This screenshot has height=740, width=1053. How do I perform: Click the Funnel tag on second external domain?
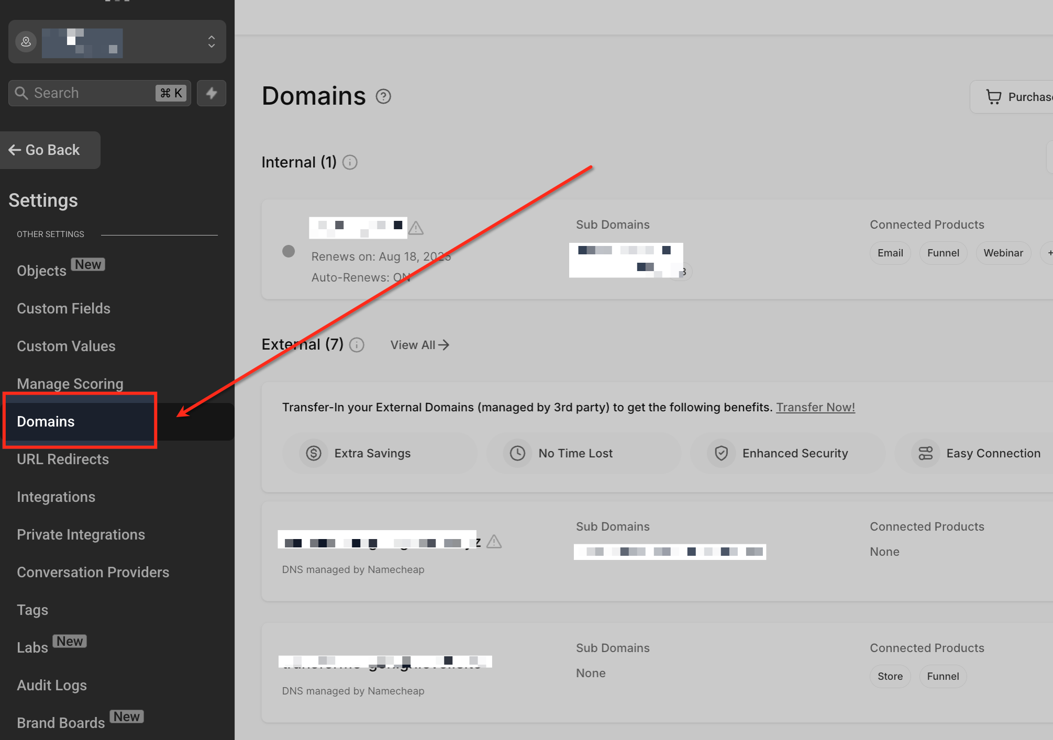click(943, 676)
